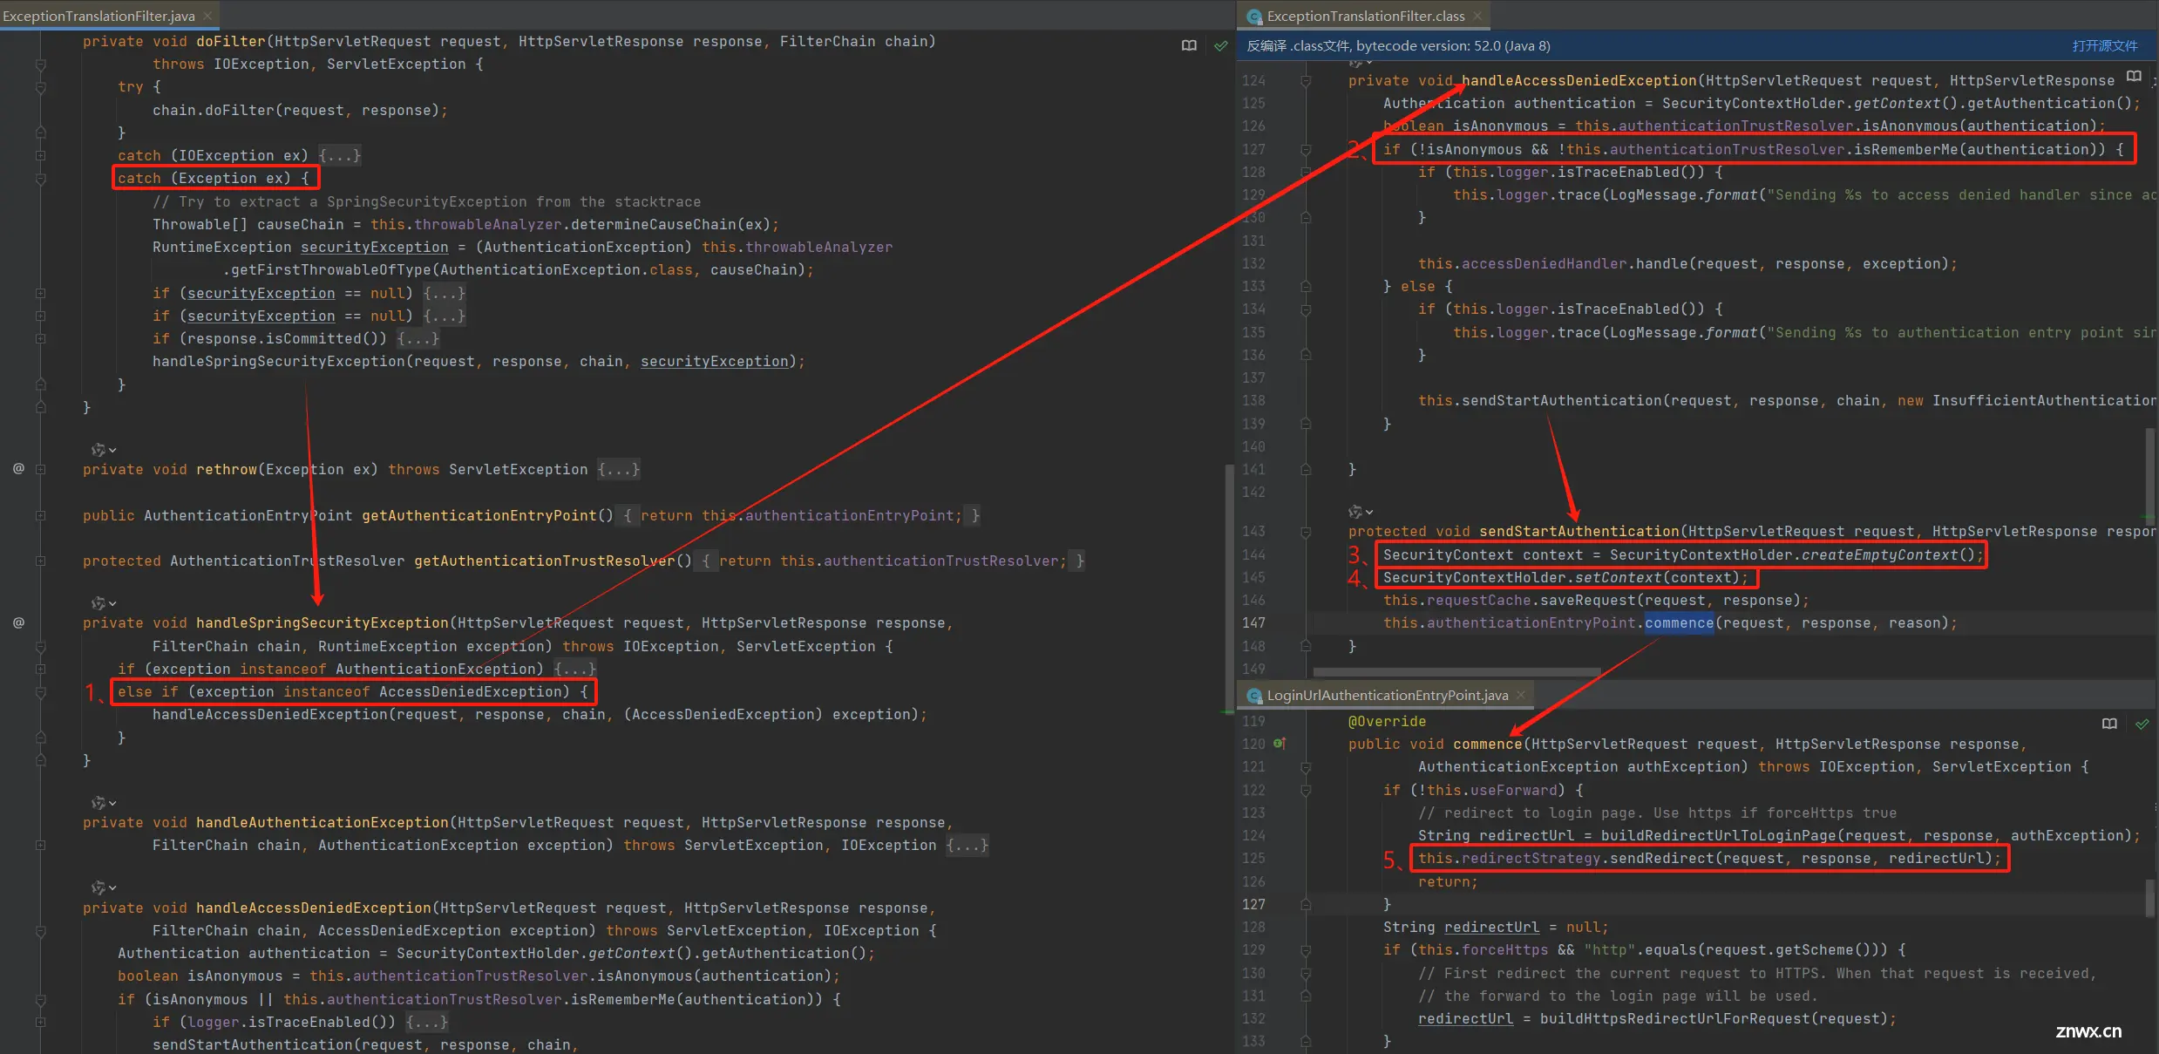
Task: Click highlighted commence method call at line 147
Action: click(x=1680, y=622)
